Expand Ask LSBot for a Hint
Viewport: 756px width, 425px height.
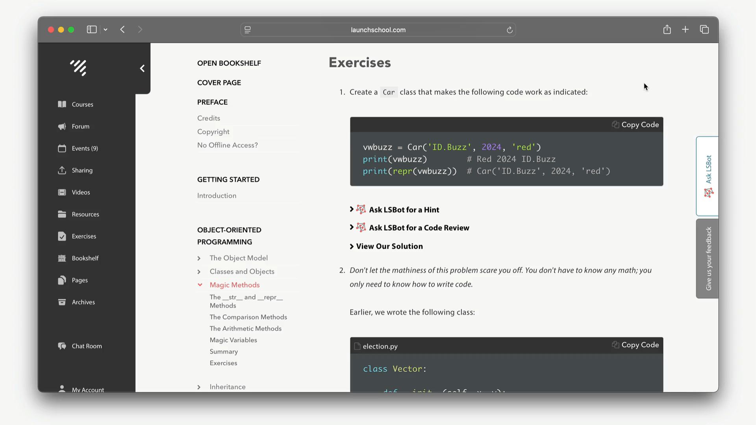pos(404,210)
